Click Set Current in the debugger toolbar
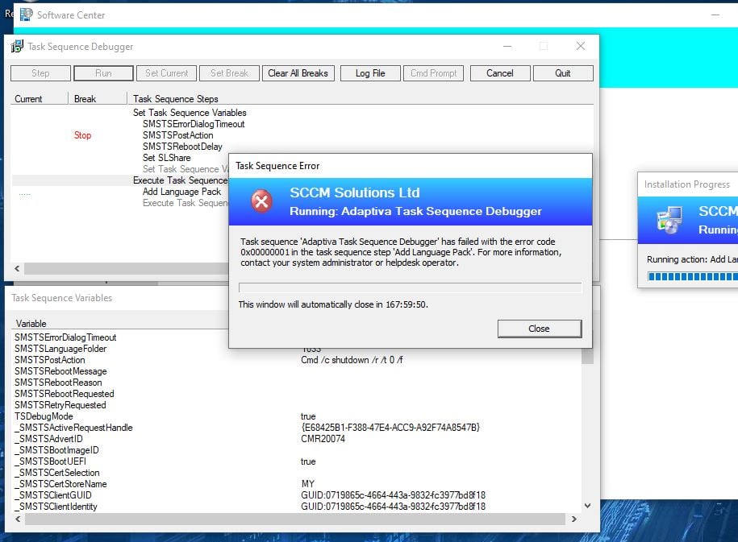Viewport: 738px width, 542px height. (x=166, y=72)
